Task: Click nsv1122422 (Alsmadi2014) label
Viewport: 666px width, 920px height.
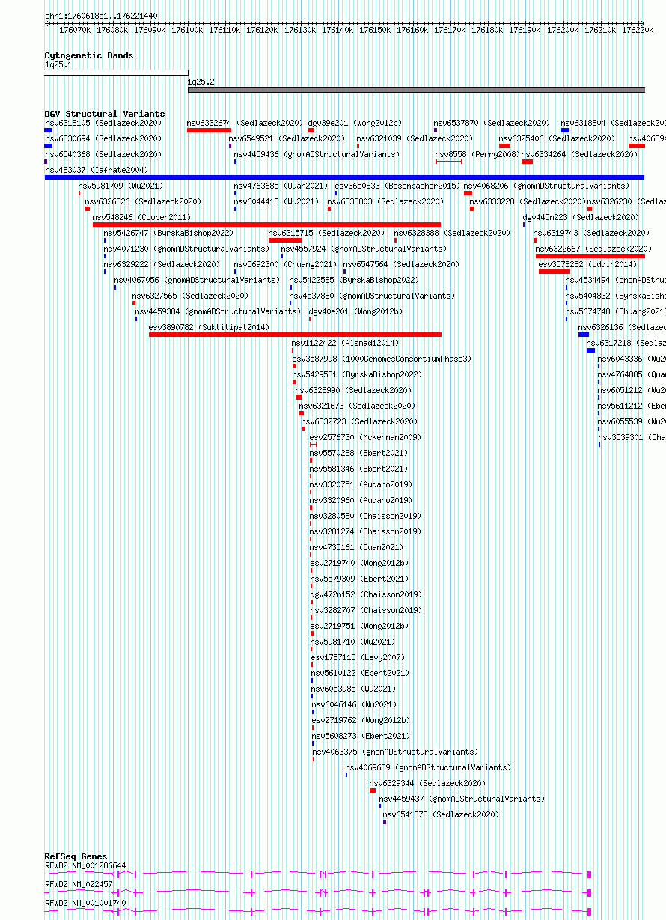Action: [x=346, y=343]
